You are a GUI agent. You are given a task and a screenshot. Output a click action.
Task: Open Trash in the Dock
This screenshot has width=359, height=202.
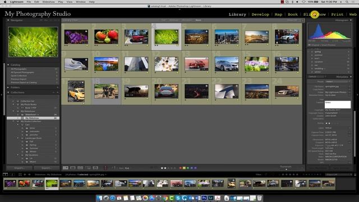point(259,198)
